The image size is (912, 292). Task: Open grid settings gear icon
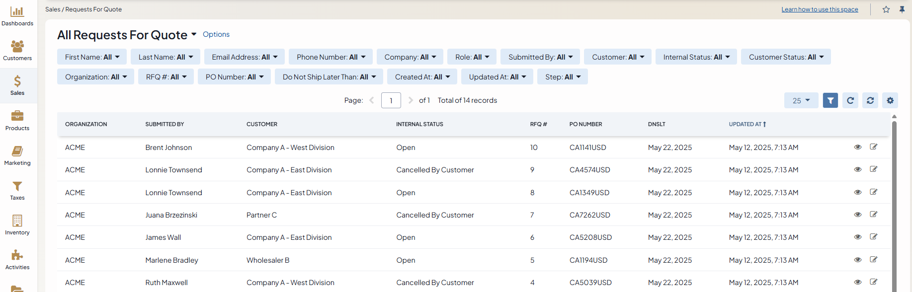click(x=890, y=100)
